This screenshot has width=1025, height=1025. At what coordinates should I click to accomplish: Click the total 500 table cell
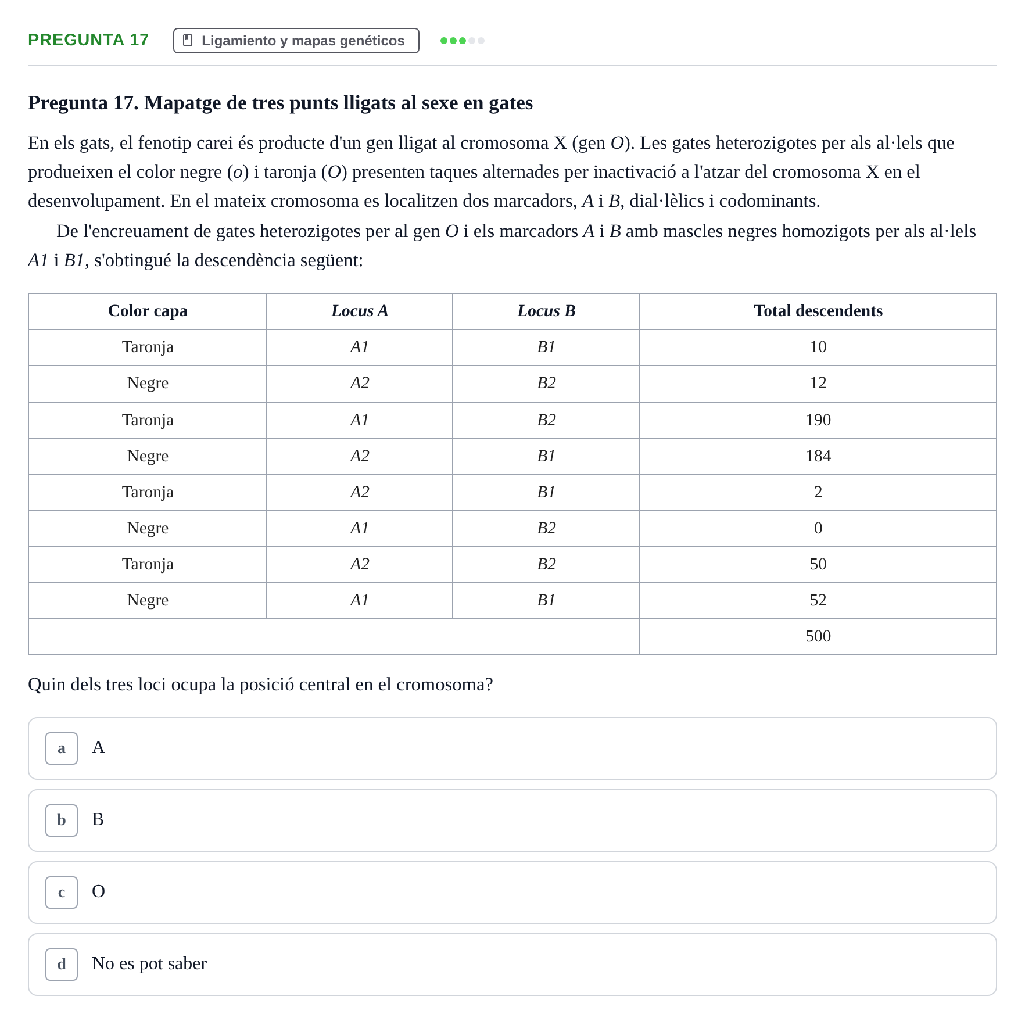coord(818,637)
